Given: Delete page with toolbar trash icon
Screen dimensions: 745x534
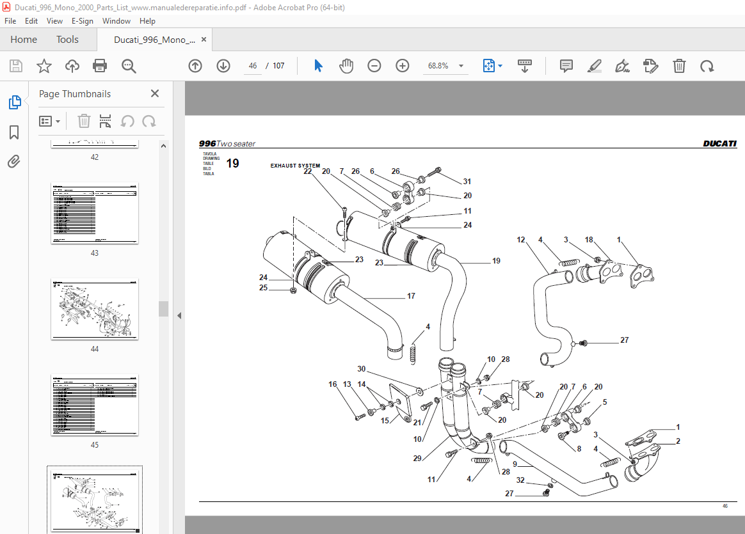Looking at the screenshot, I should 680,66.
